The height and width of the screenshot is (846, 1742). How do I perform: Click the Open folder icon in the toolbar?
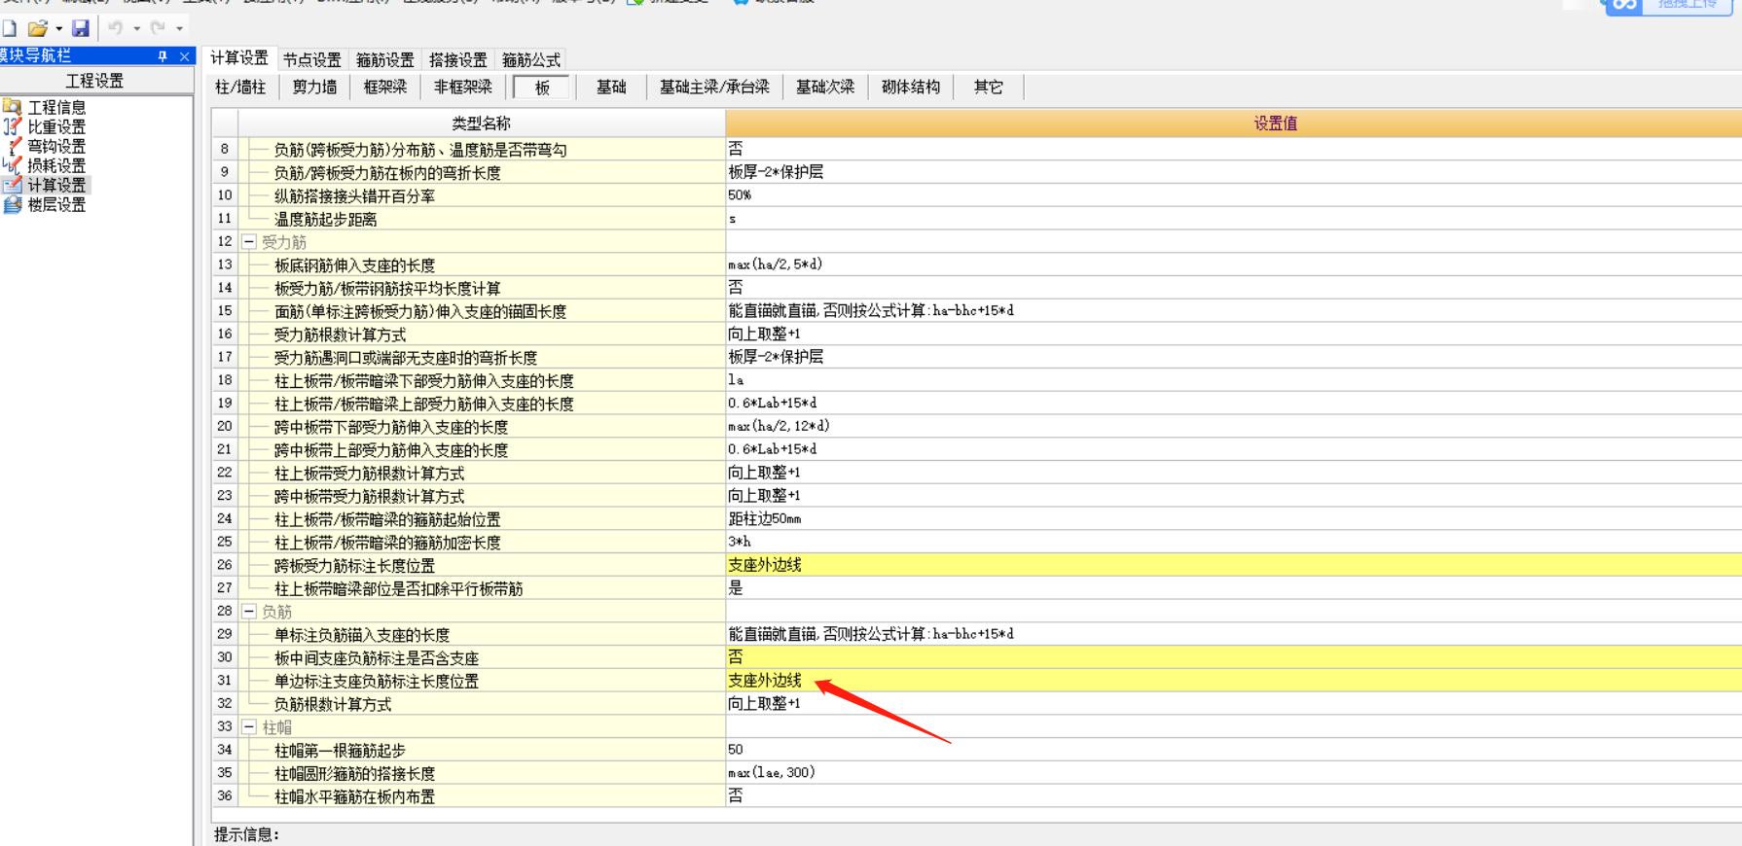point(37,28)
